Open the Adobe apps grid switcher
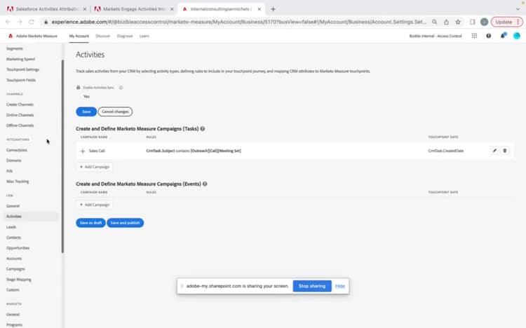The image size is (526, 328). (x=474, y=36)
